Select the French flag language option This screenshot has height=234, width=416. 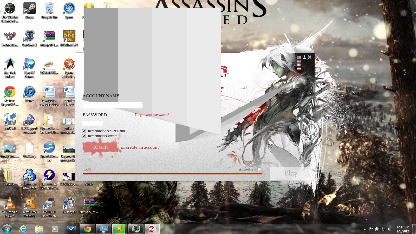point(299,65)
